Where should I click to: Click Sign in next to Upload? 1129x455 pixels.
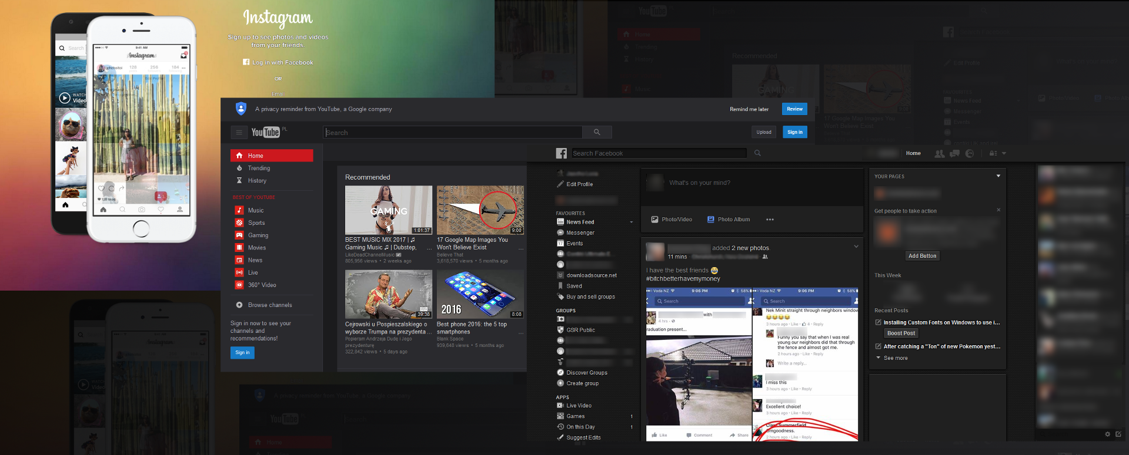pos(794,132)
